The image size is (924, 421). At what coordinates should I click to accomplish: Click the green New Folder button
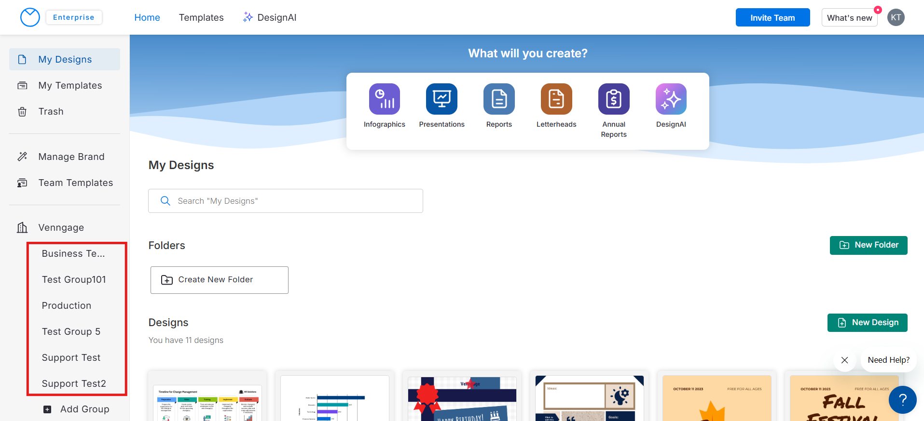868,245
